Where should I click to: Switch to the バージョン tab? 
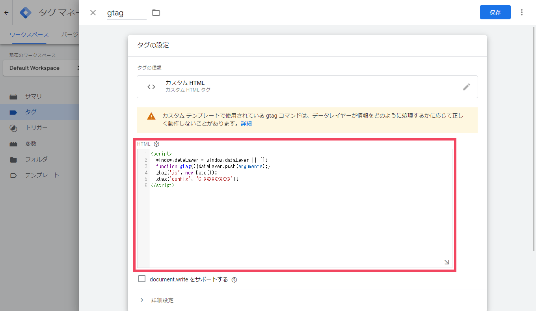70,35
